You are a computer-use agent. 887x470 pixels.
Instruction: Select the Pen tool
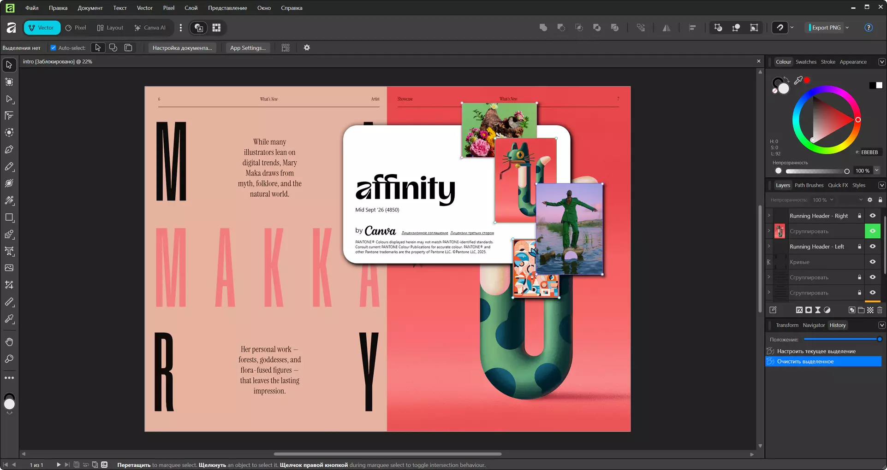point(9,150)
